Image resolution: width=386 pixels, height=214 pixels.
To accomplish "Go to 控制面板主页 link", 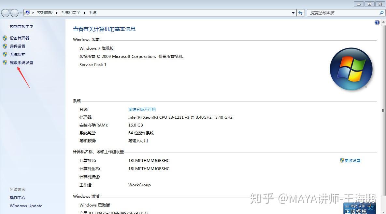I will click(x=21, y=27).
